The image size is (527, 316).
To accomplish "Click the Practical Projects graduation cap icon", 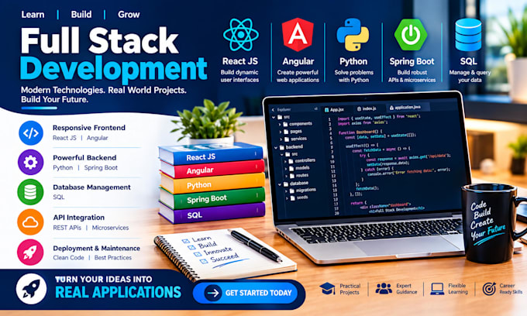I will click(x=327, y=288).
